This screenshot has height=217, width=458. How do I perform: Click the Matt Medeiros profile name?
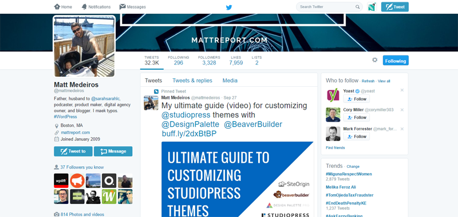tap(76, 85)
